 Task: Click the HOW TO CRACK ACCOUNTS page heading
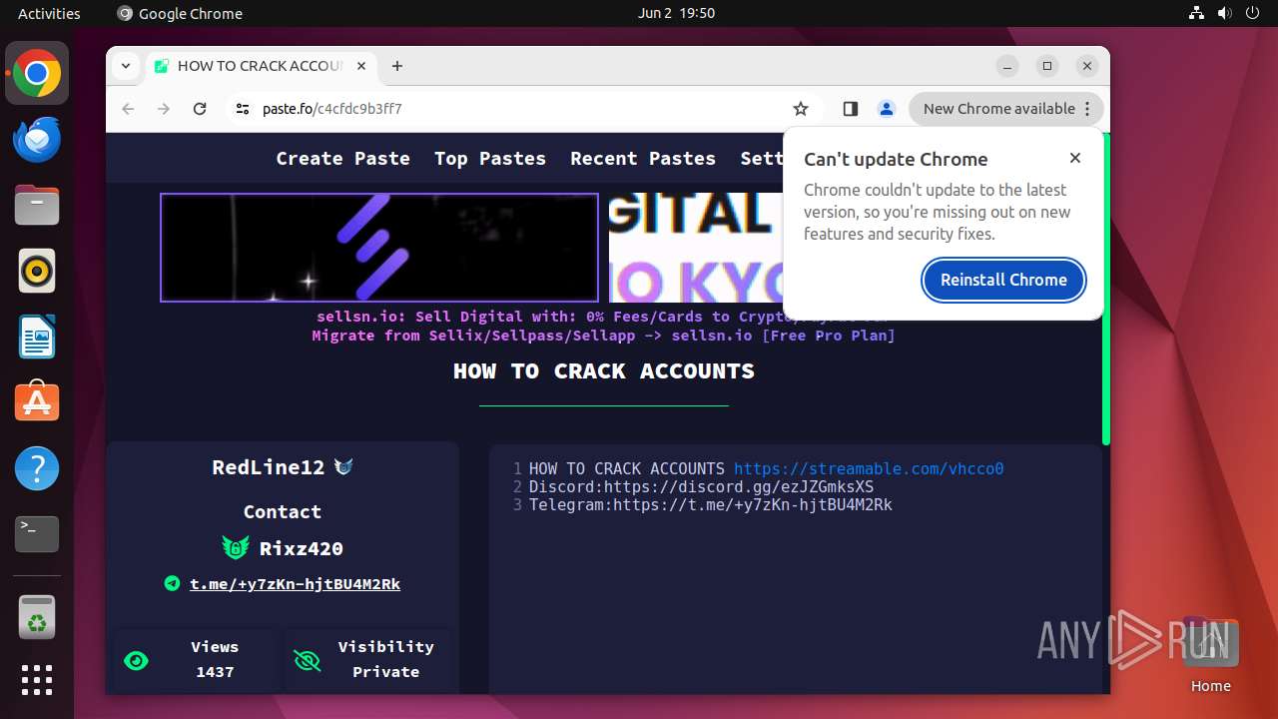pyautogui.click(x=604, y=370)
